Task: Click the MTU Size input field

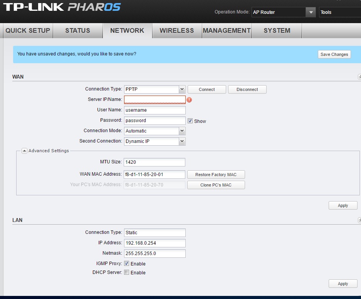Action: click(x=154, y=162)
